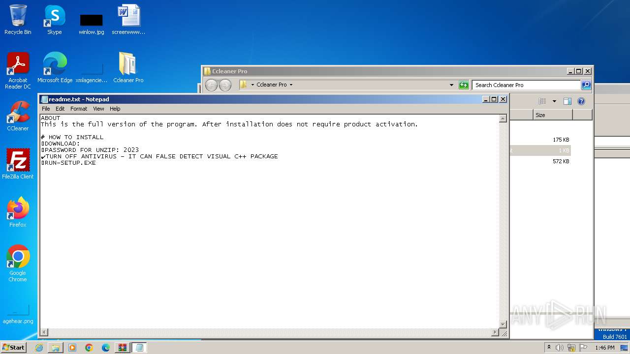This screenshot has width=630, height=354.
Task: Switch to Notepad taskbar button
Action: point(139,348)
